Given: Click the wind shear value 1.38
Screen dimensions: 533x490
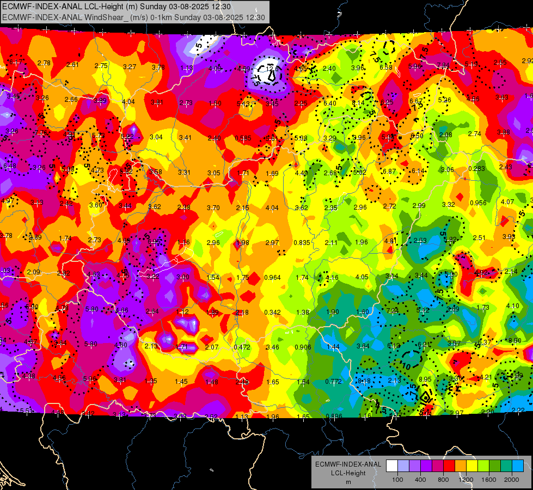Looking at the screenshot, I should 303,312.
